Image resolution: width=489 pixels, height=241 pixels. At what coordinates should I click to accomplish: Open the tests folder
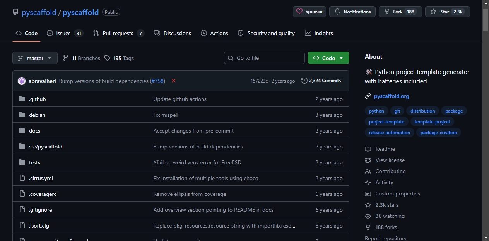coord(34,162)
